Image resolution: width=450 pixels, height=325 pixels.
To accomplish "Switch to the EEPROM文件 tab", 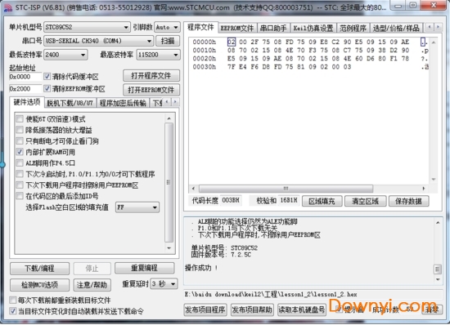I will point(237,28).
